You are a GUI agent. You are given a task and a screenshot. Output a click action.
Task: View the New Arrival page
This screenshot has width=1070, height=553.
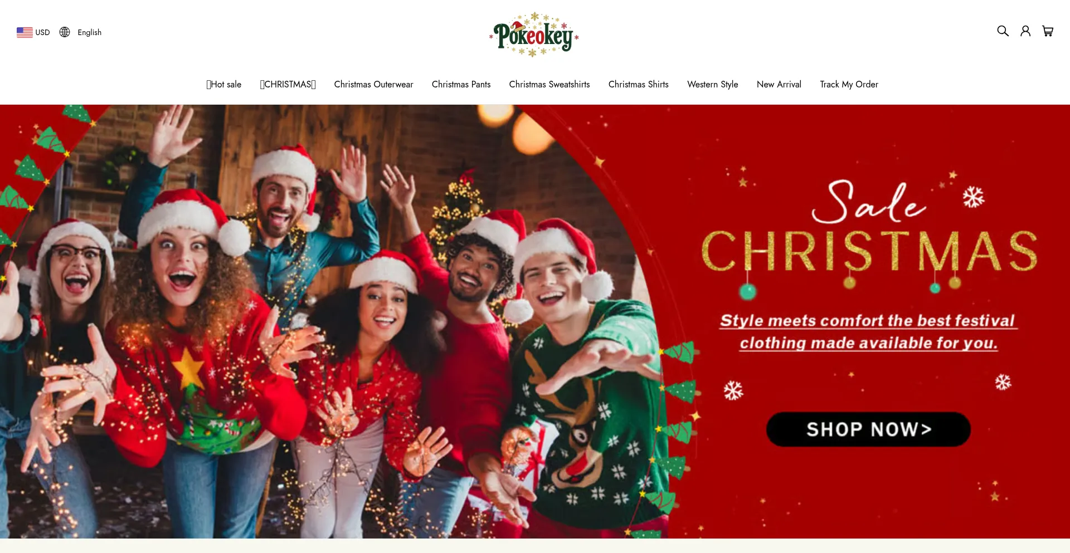coord(779,85)
